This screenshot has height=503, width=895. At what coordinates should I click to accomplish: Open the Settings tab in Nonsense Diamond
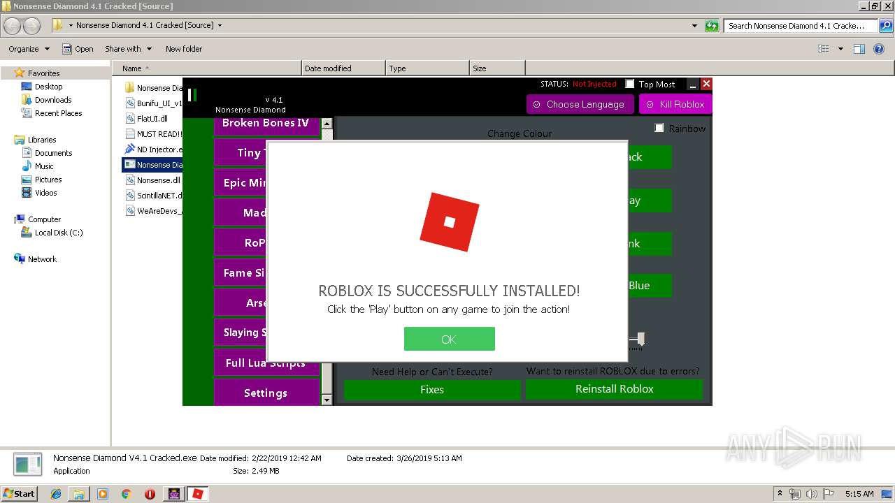(x=266, y=393)
